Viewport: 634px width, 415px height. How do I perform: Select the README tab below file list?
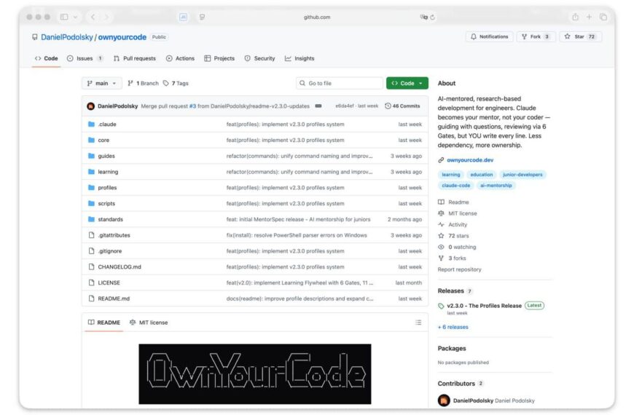pyautogui.click(x=104, y=323)
